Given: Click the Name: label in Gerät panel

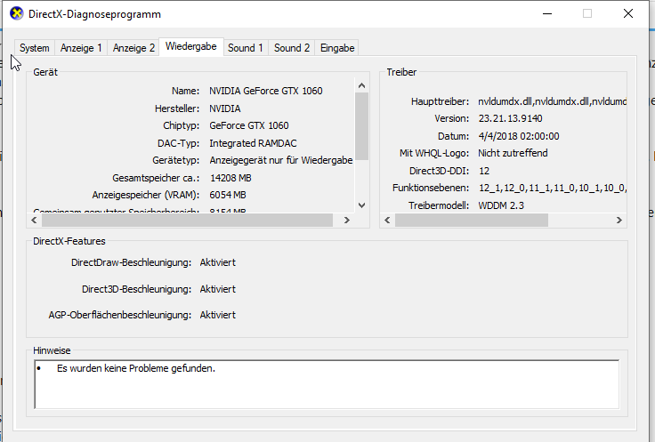Looking at the screenshot, I should click(185, 91).
